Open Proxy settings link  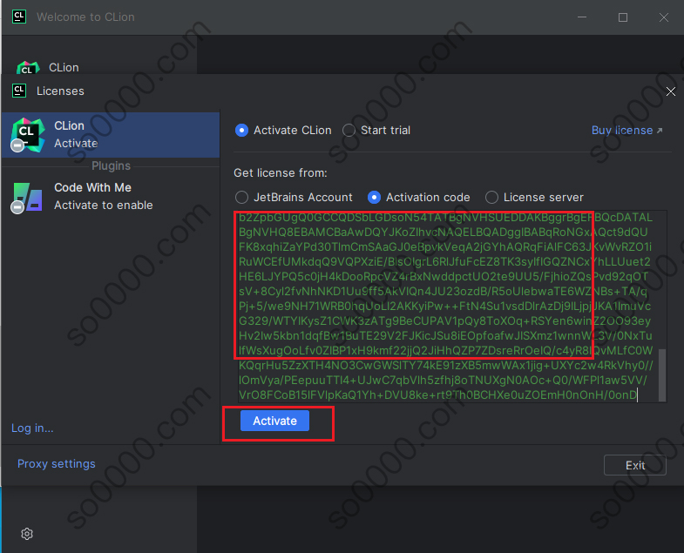click(x=57, y=463)
